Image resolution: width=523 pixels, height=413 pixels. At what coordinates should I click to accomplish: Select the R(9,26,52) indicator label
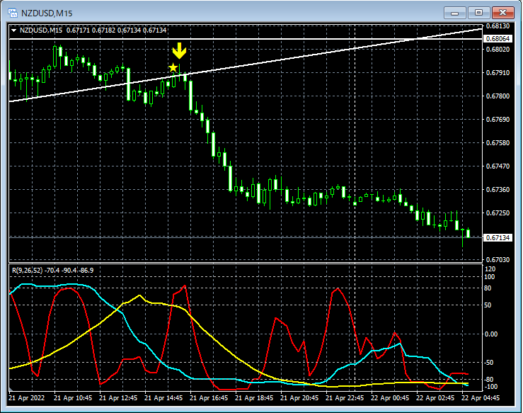click(x=52, y=271)
